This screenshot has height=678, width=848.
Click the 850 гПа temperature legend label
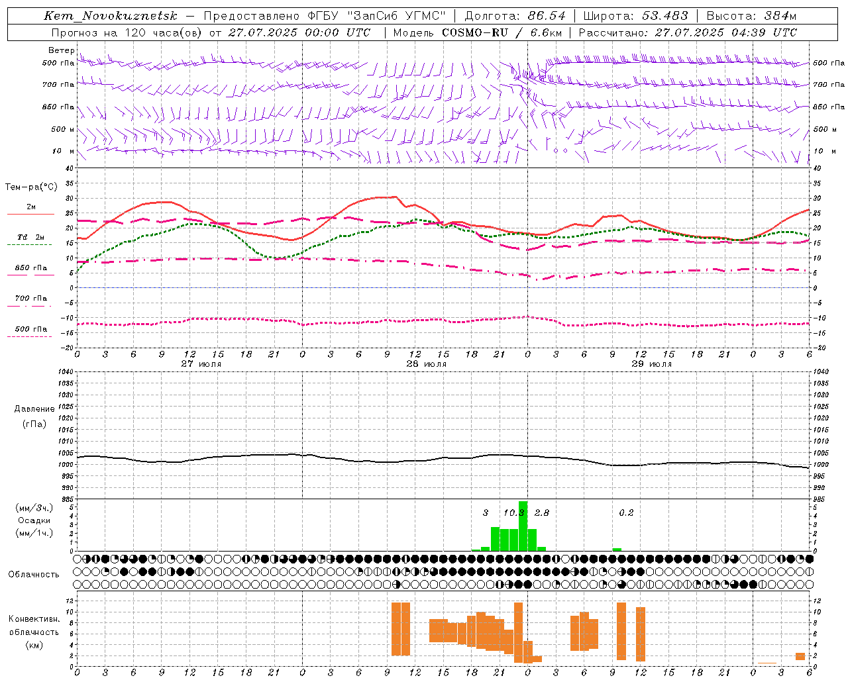tap(31, 268)
